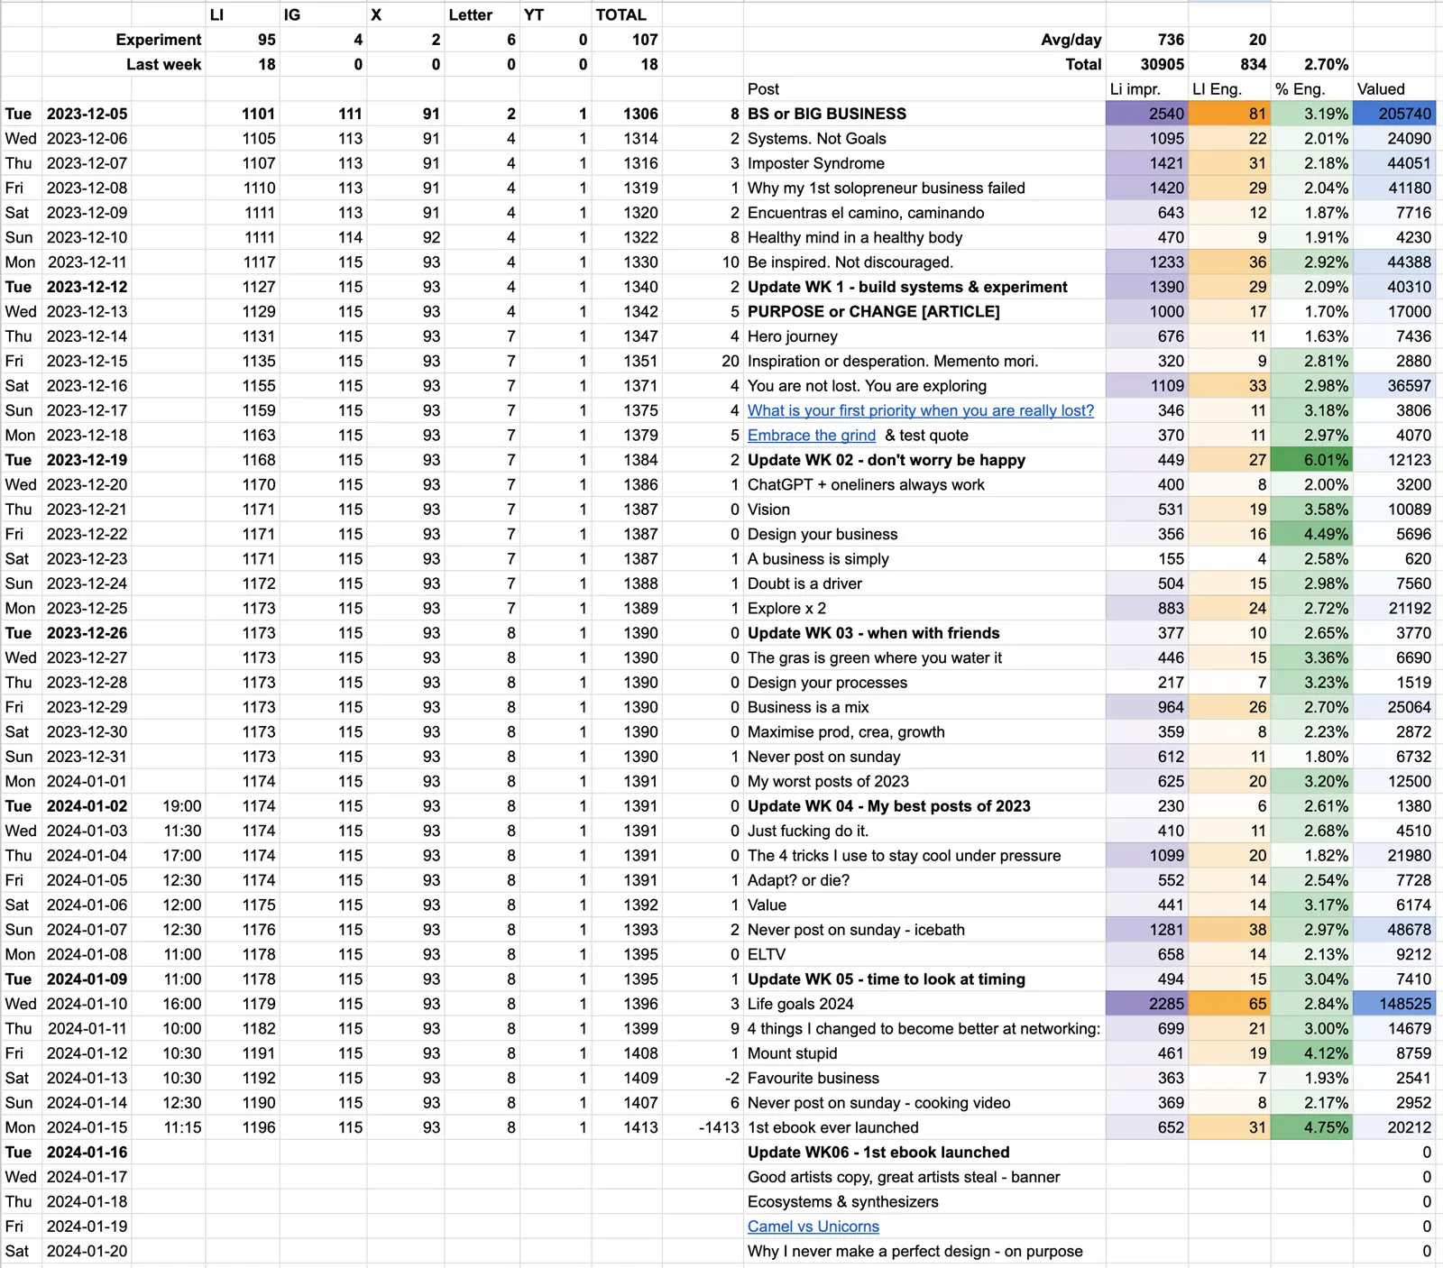Select the 'Update WK 04' post cell
This screenshot has height=1268, width=1443.
(924, 806)
